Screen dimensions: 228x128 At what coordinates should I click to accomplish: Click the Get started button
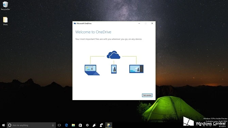pos(147,95)
